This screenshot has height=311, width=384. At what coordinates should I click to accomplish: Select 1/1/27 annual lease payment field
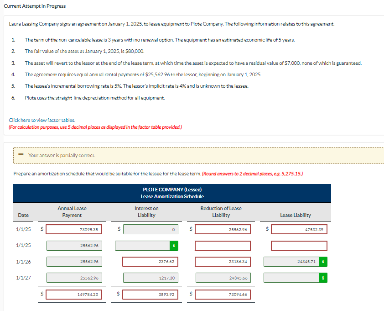[x=74, y=278]
